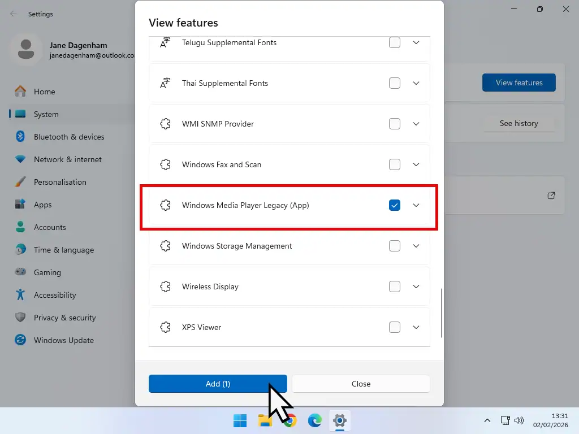Uncheck Windows Media Player Legacy (App)
The width and height of the screenshot is (579, 434).
(x=395, y=205)
